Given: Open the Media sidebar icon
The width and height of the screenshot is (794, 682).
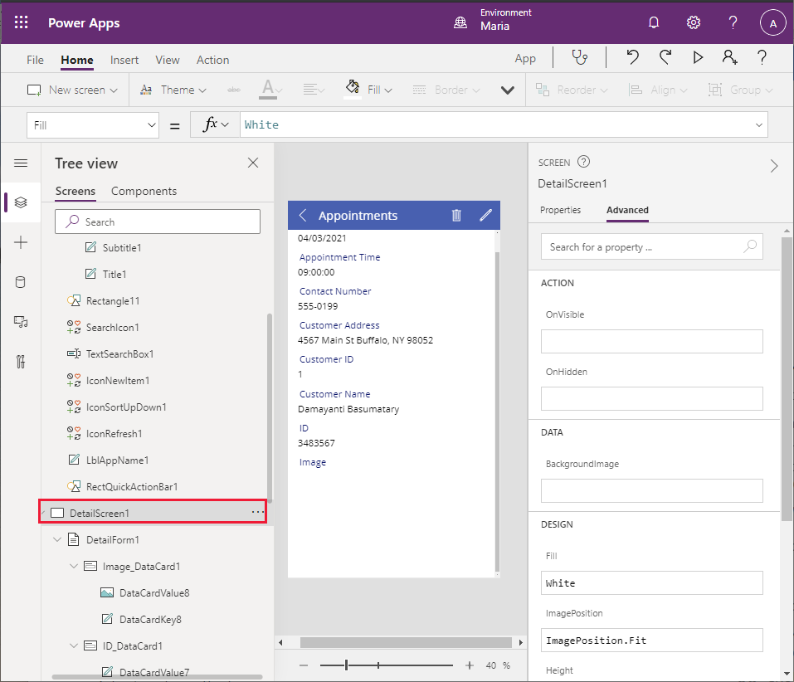Looking at the screenshot, I should pyautogui.click(x=21, y=322).
